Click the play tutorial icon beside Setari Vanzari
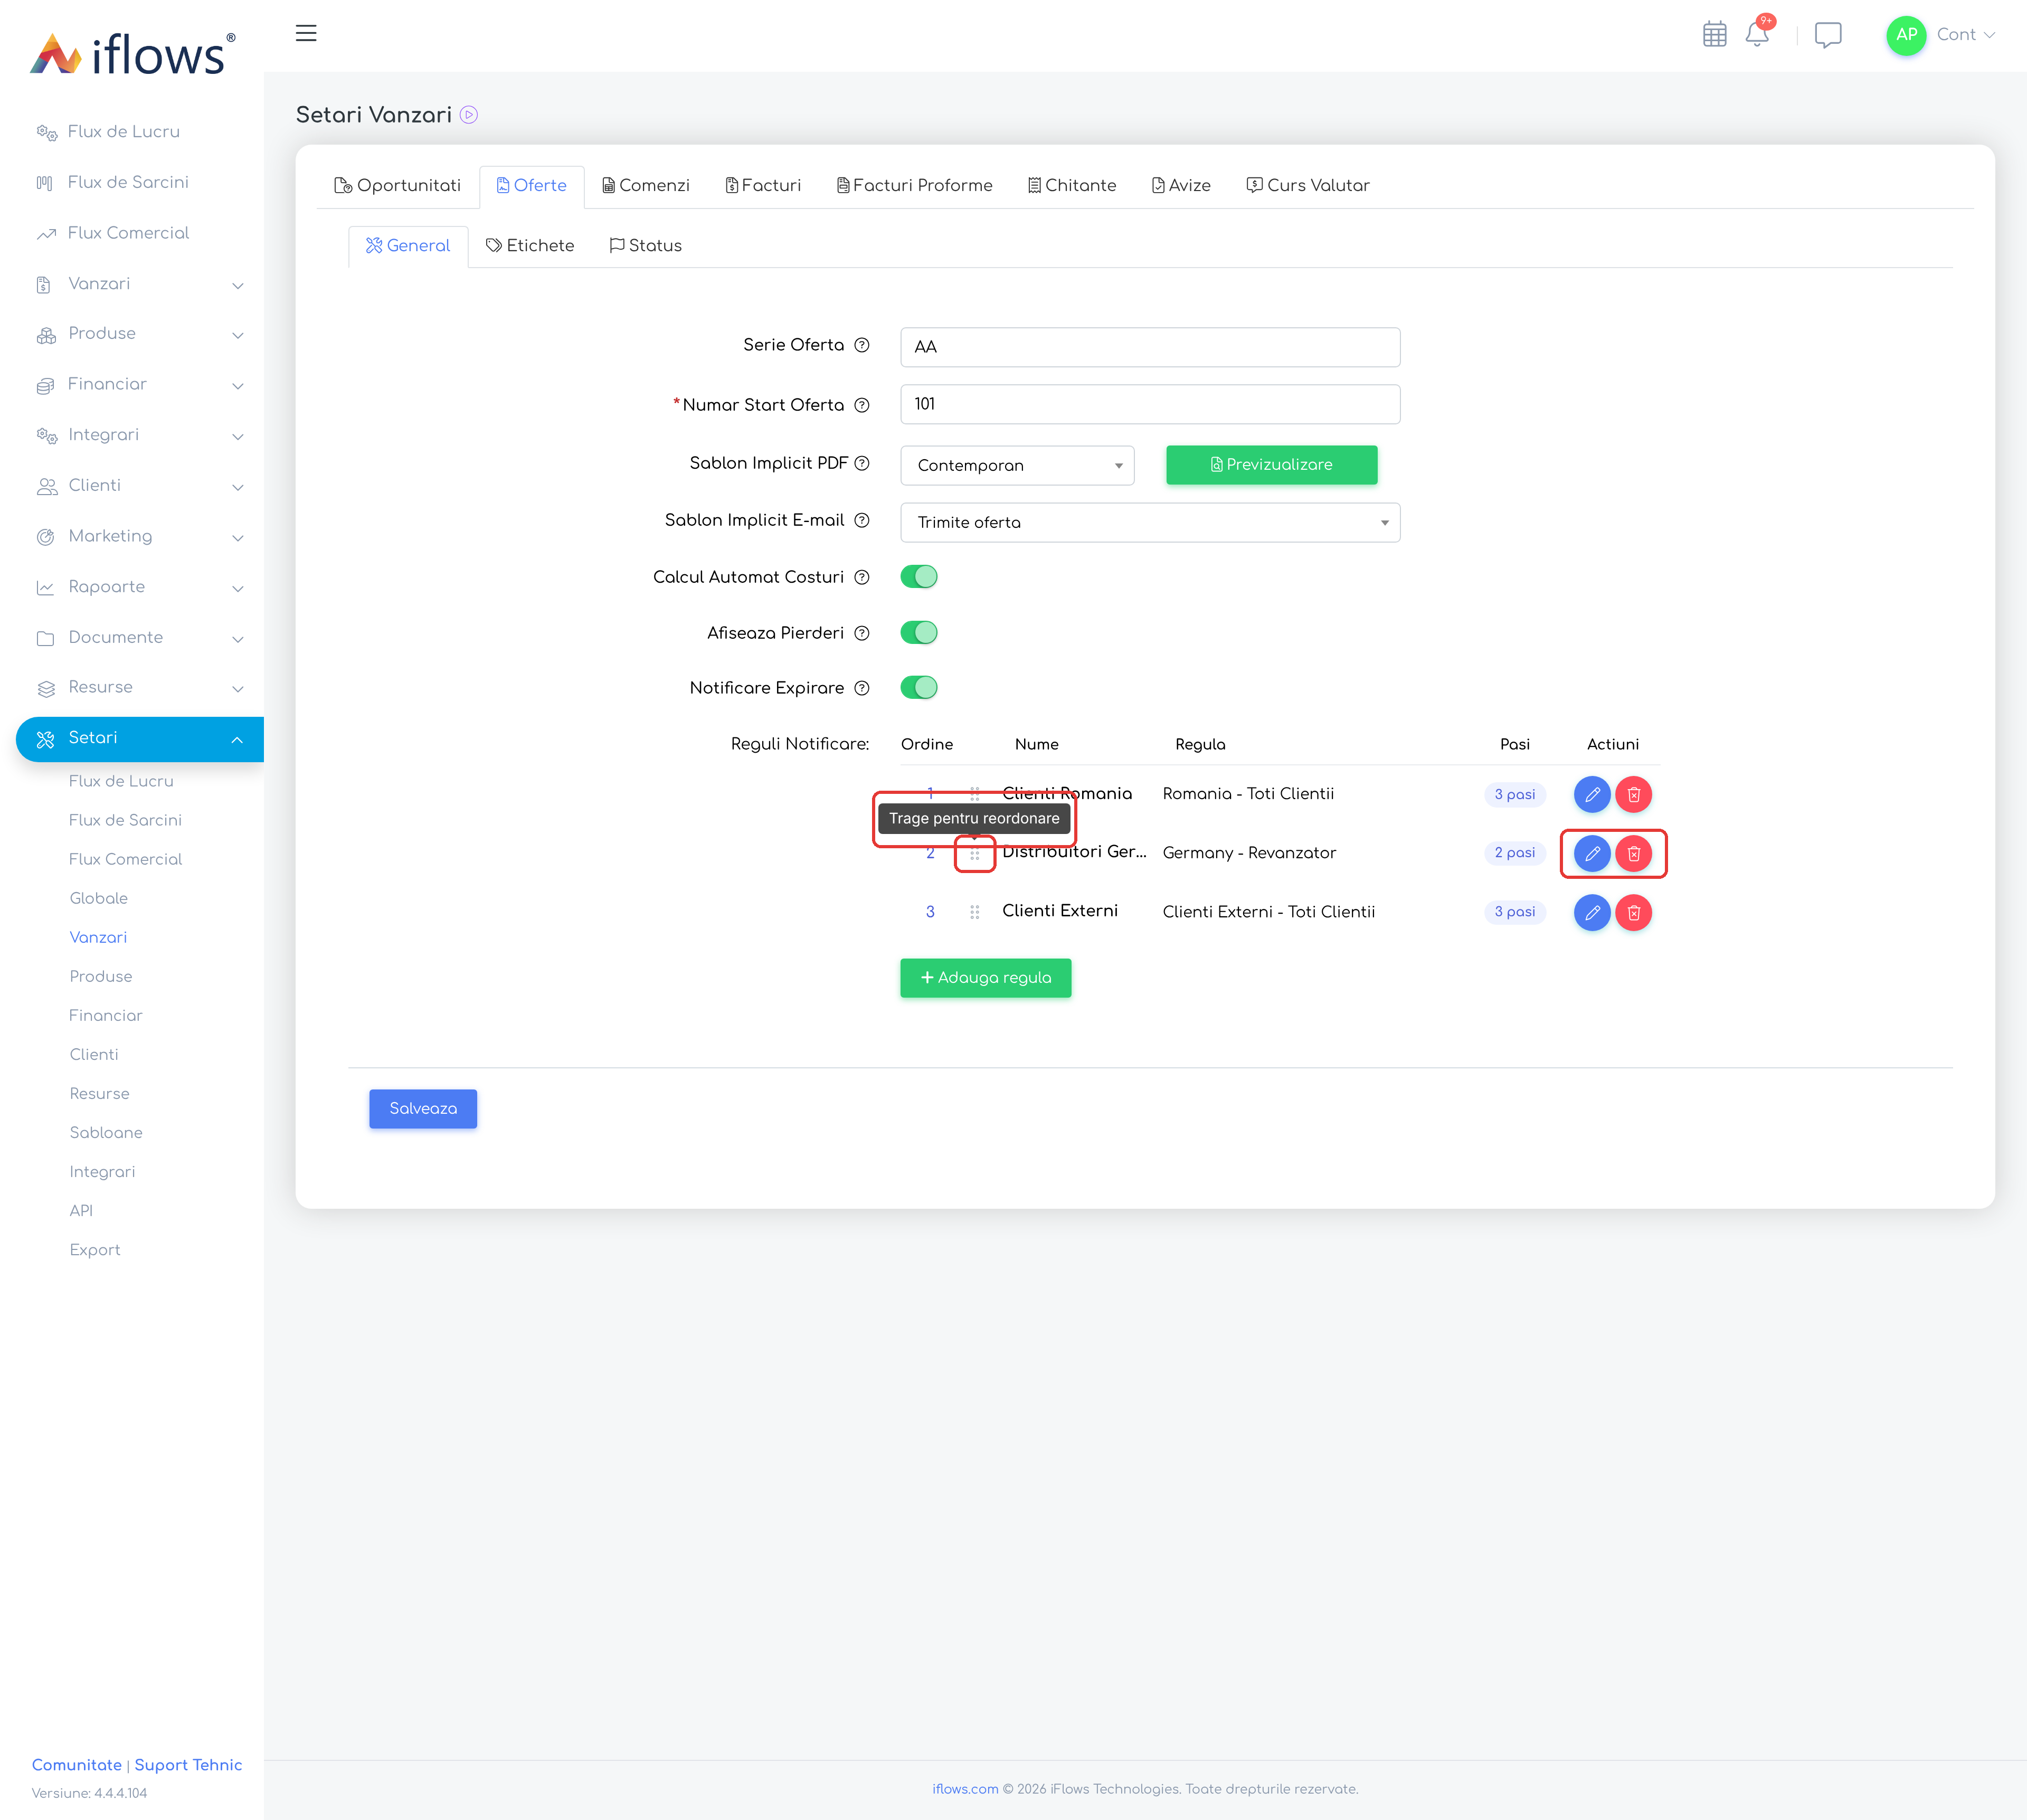 coord(468,115)
